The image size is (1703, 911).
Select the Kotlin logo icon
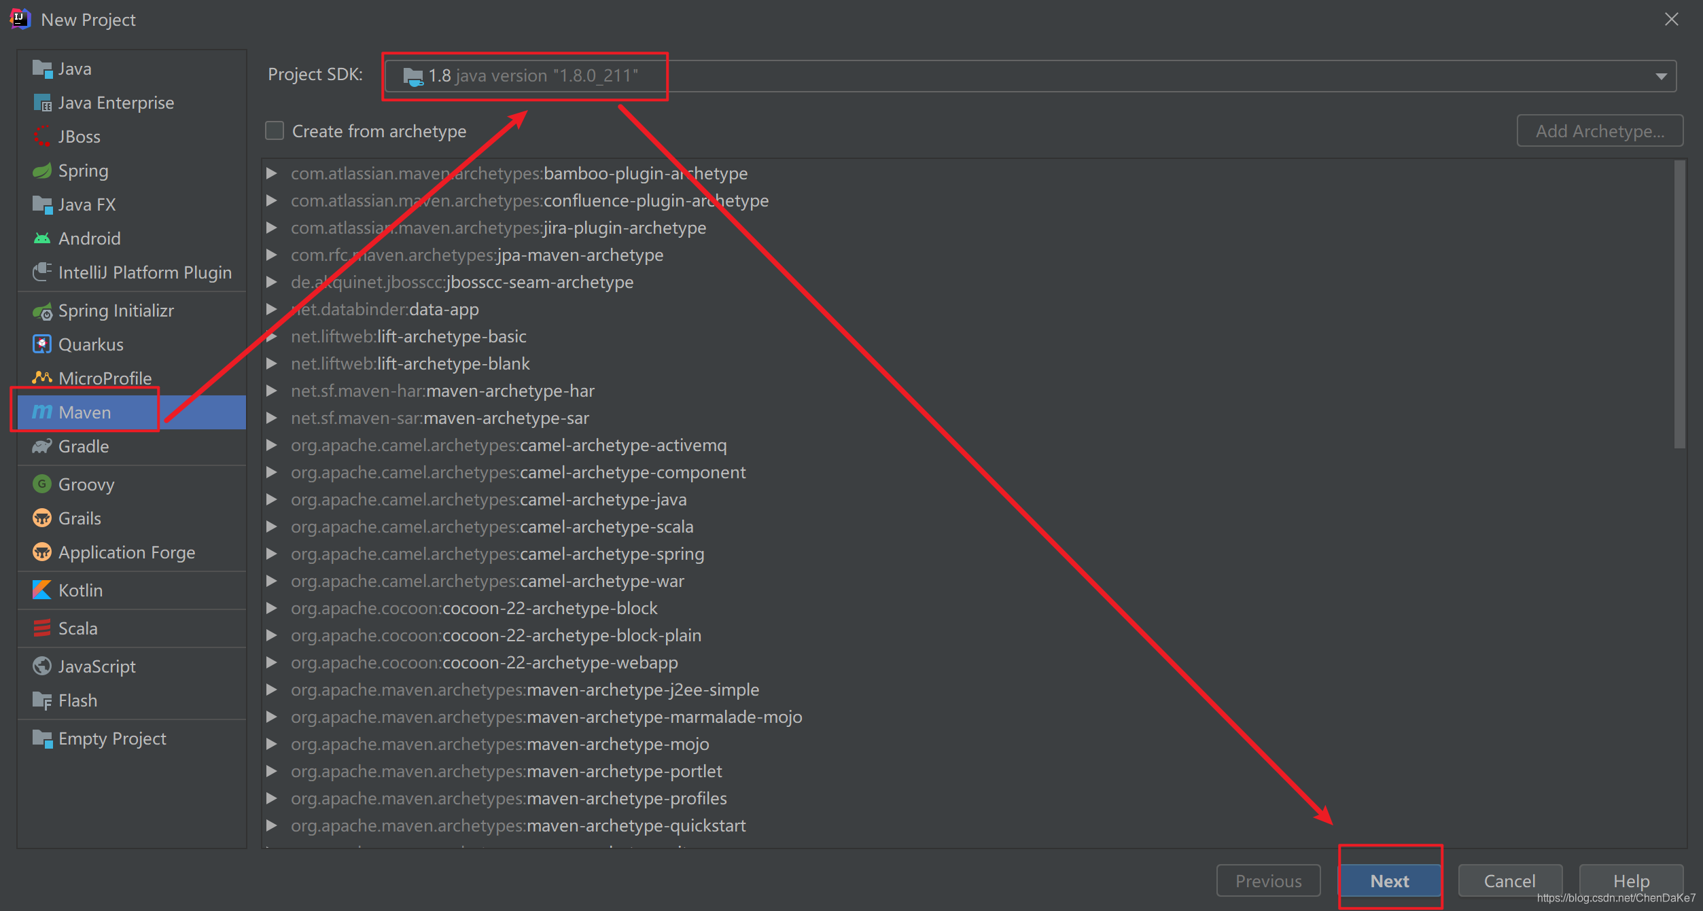(x=42, y=590)
